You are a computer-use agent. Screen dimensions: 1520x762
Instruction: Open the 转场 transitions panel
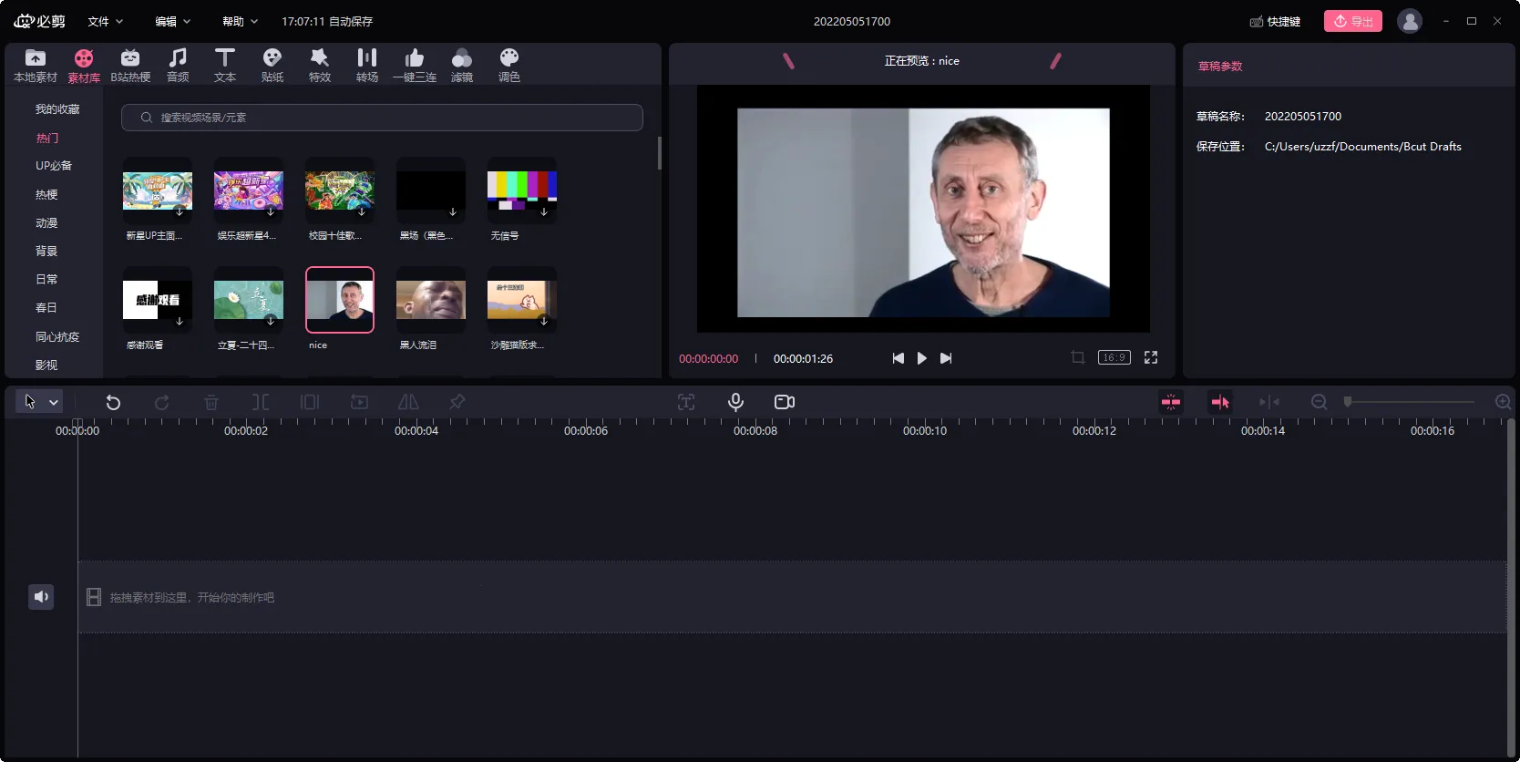coord(366,65)
